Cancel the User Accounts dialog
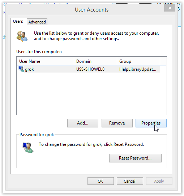Screen dimensions: 184x196 (x=130, y=181)
